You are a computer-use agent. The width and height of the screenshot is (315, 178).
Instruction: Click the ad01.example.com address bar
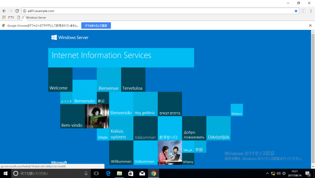[x=160, y=11]
